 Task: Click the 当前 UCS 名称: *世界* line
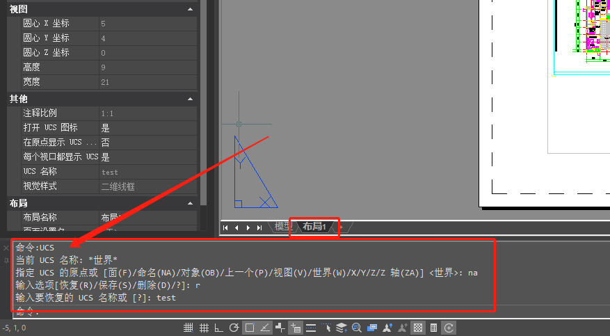click(67, 259)
